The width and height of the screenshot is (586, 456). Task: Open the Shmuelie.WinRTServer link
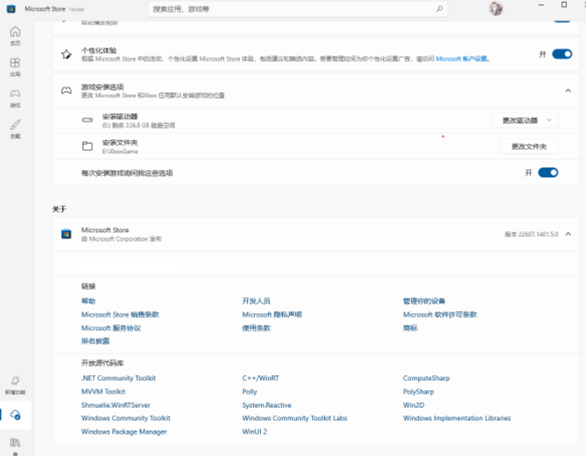coord(116,405)
